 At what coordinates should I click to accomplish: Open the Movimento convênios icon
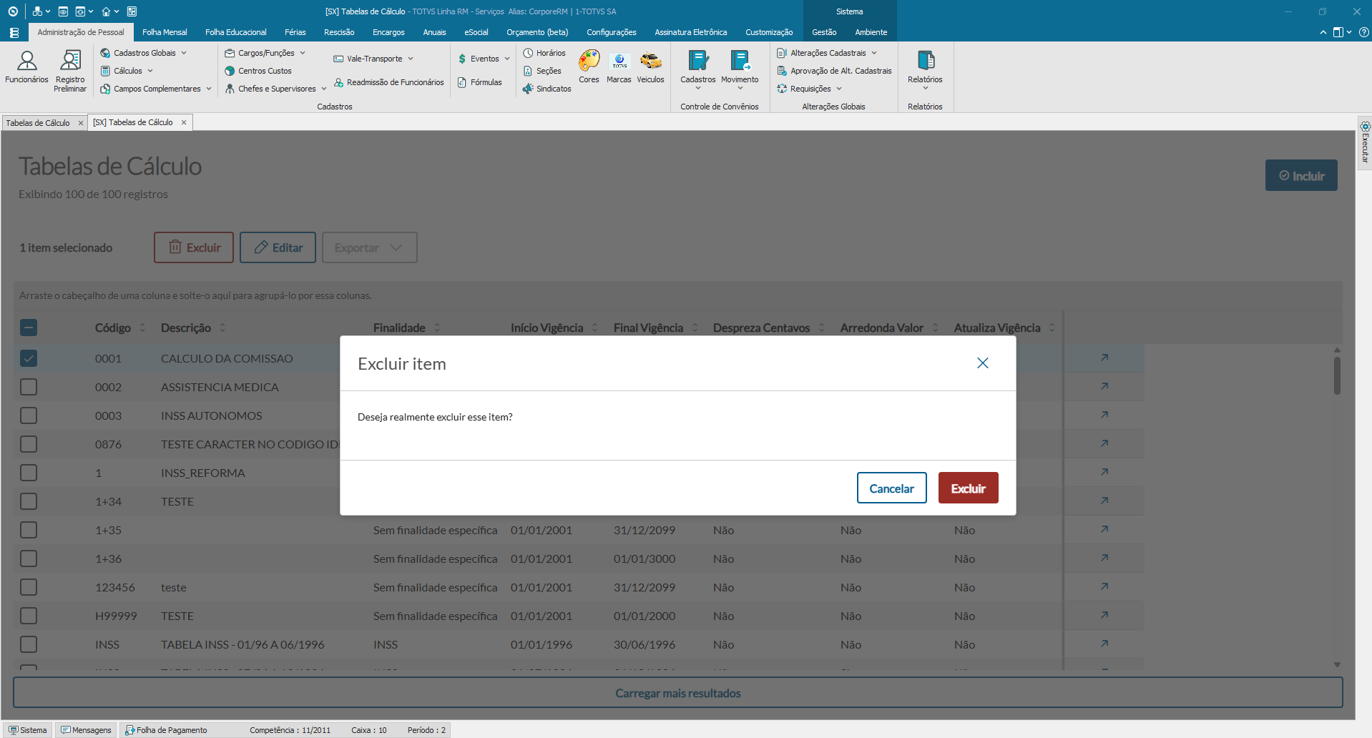(740, 69)
